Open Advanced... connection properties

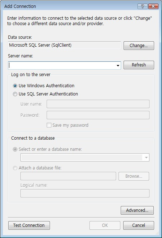137,210
